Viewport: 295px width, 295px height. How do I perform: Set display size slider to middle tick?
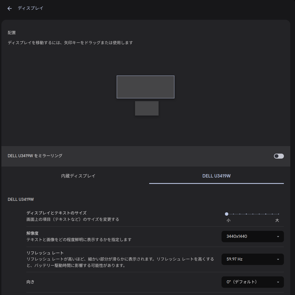pos(253,214)
